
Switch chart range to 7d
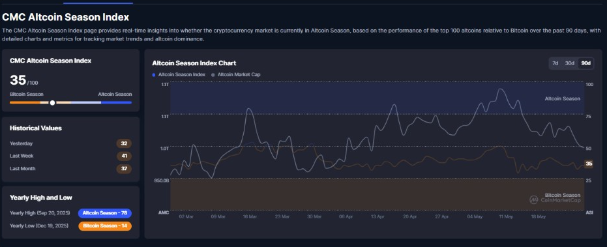555,63
